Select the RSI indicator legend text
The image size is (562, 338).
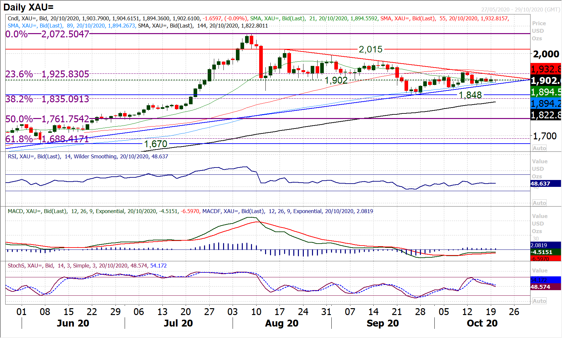88,157
